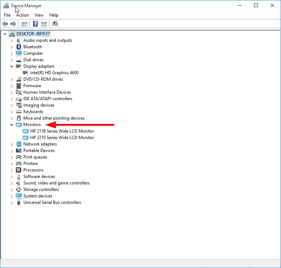Click the Device Manager title bar icon
The width and height of the screenshot is (281, 268).
[6, 6]
